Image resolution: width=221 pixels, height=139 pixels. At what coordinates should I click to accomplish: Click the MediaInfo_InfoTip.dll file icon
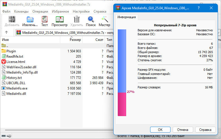[x=4, y=72]
